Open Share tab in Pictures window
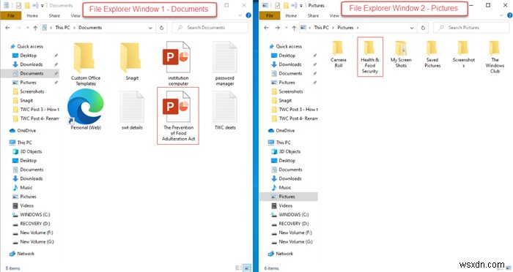The image size is (513, 272). 313,15
